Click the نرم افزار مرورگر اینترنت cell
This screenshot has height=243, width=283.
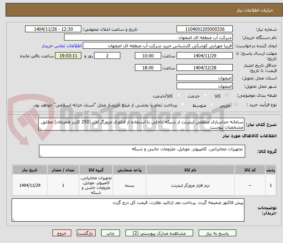[190, 185]
